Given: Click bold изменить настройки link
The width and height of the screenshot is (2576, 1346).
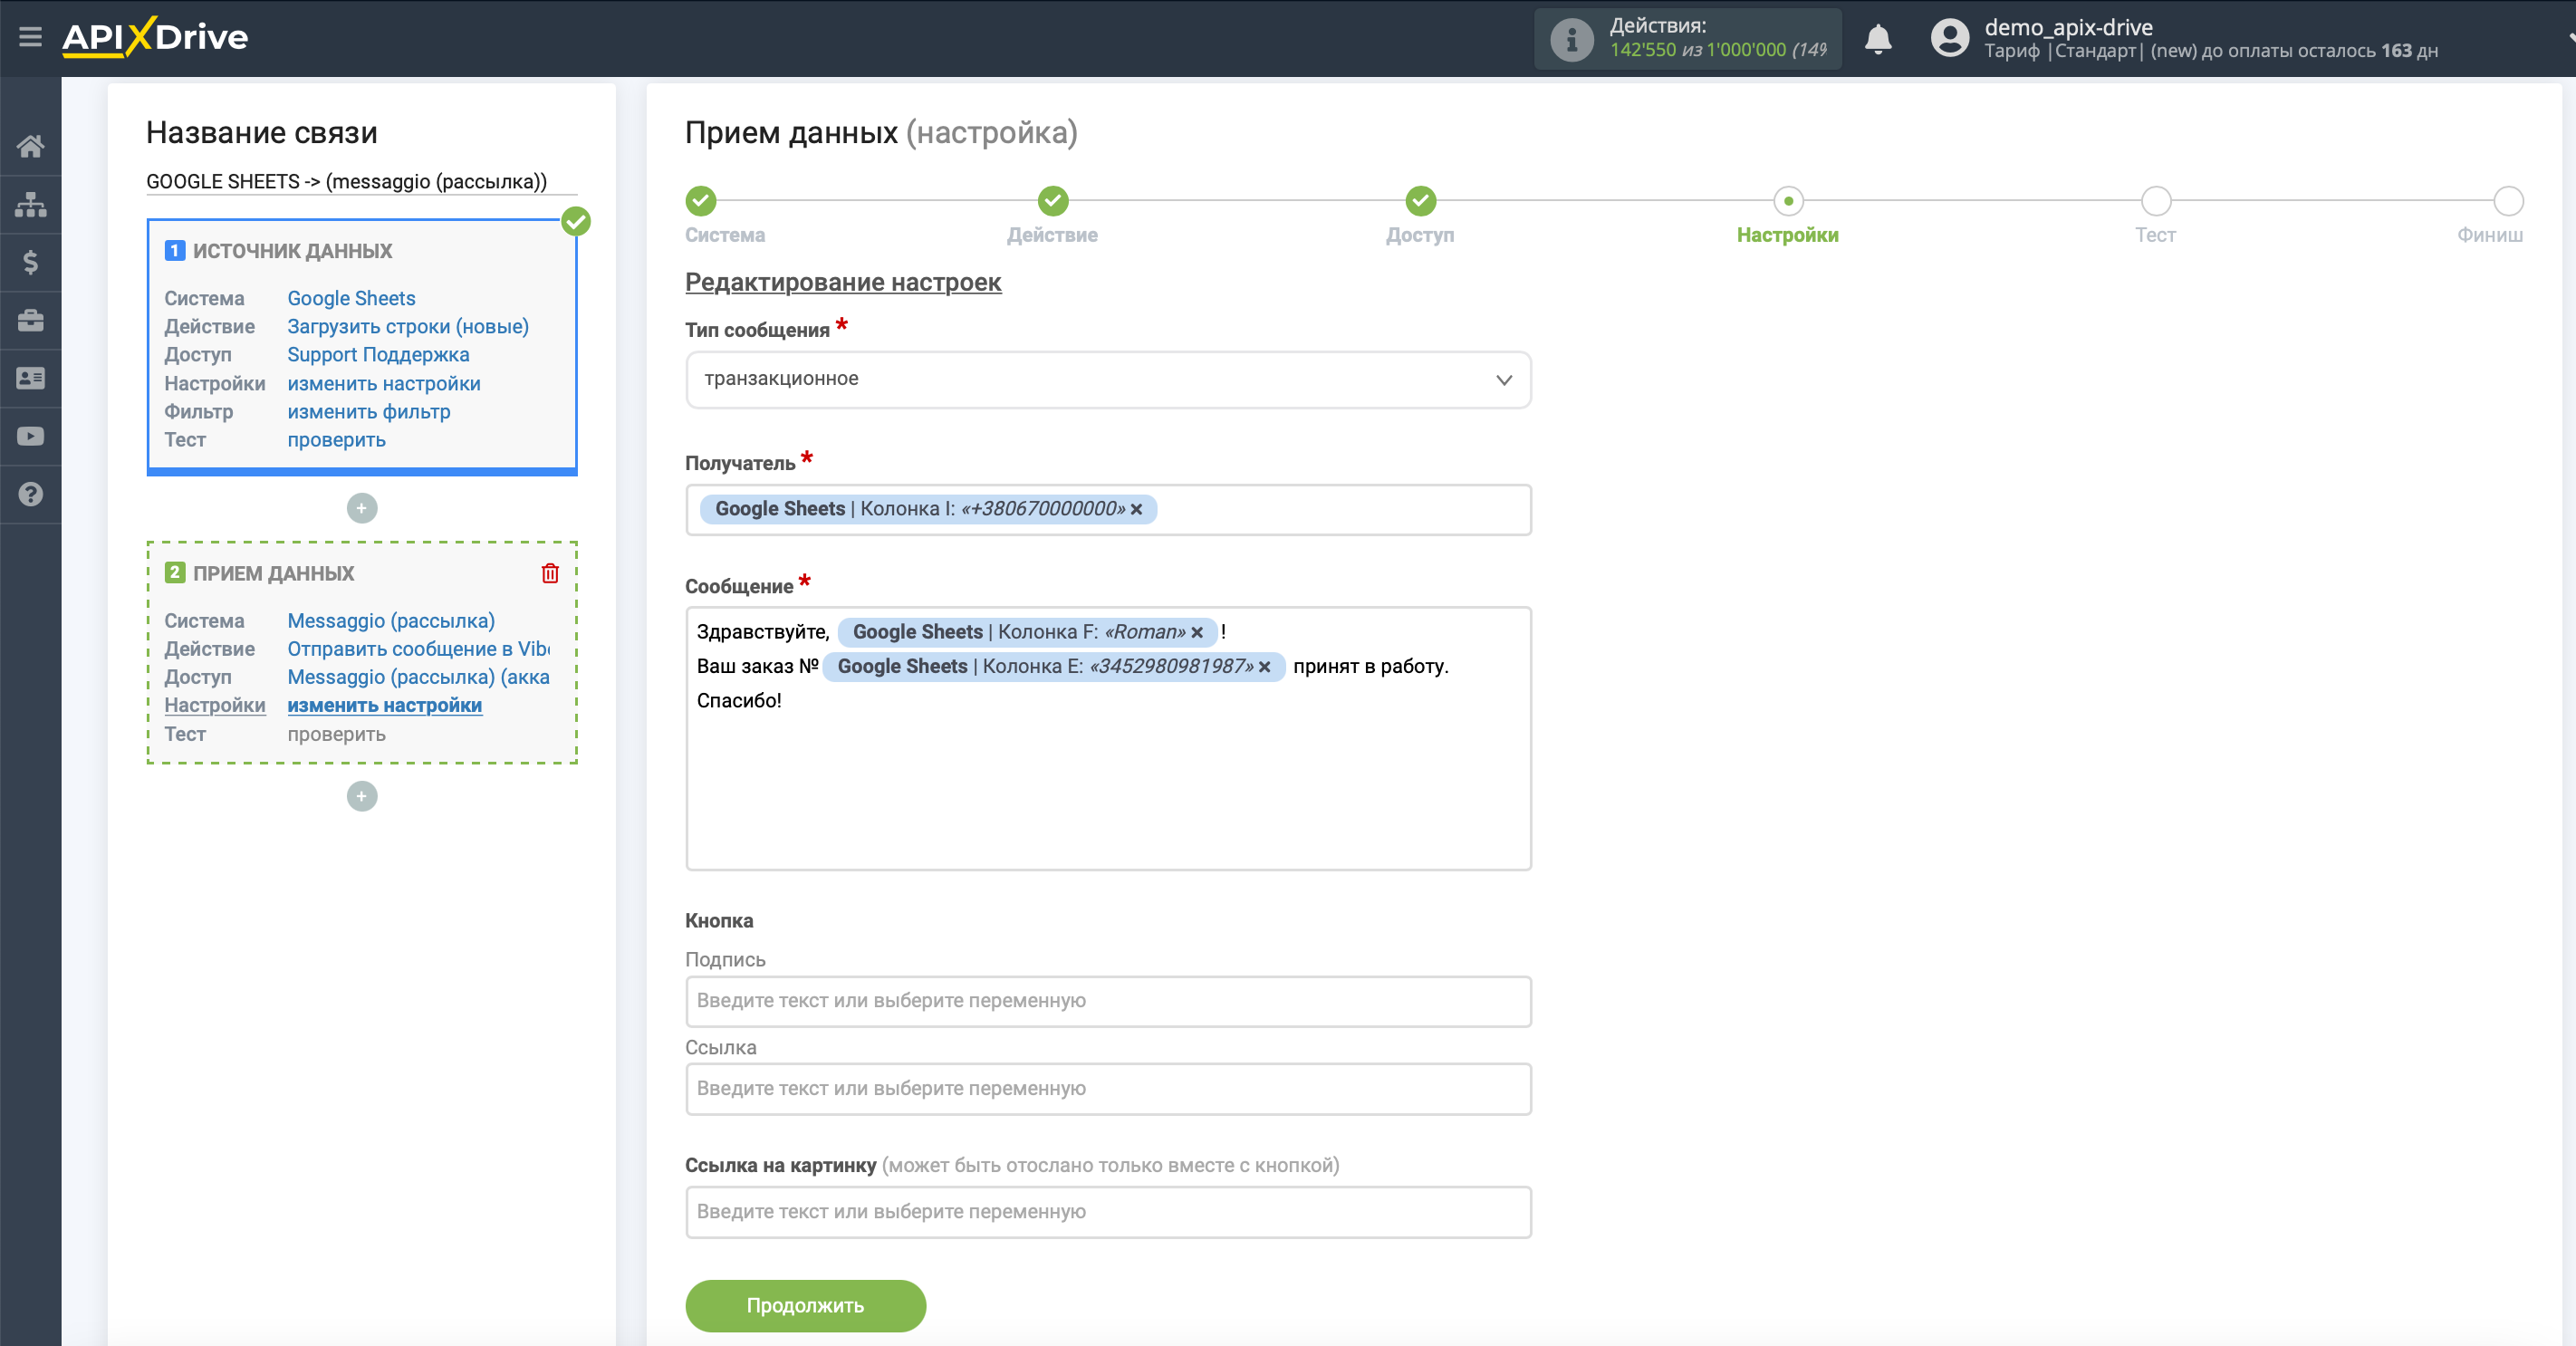Looking at the screenshot, I should (384, 705).
